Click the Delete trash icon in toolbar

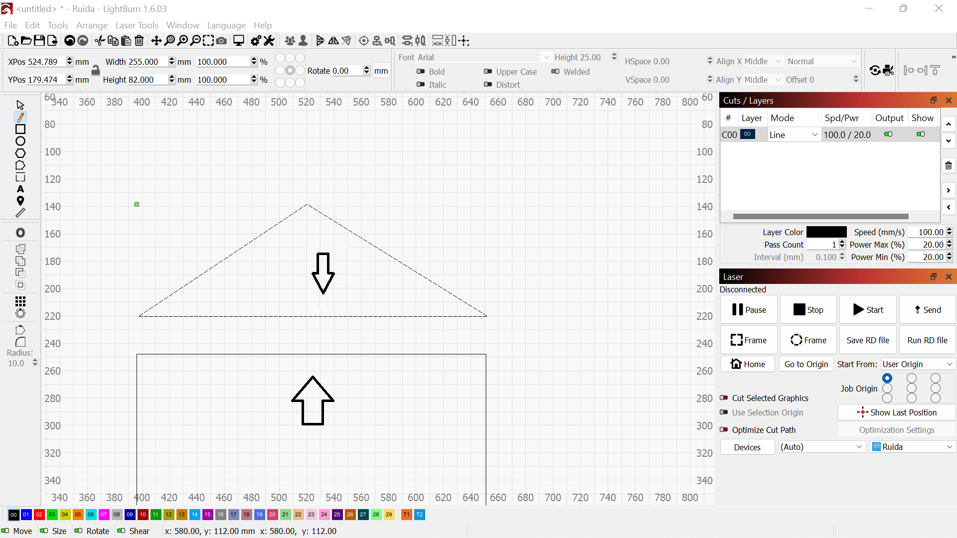[140, 41]
